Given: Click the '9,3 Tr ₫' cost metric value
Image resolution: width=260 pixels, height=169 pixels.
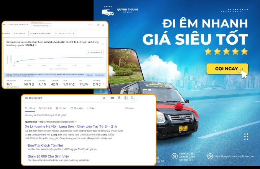Looking at the screenshot, I should click(69, 84).
